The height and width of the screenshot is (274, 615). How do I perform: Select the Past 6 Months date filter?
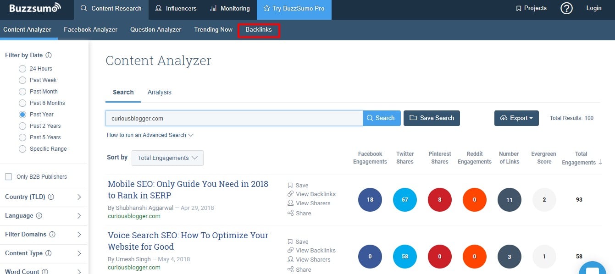point(22,103)
